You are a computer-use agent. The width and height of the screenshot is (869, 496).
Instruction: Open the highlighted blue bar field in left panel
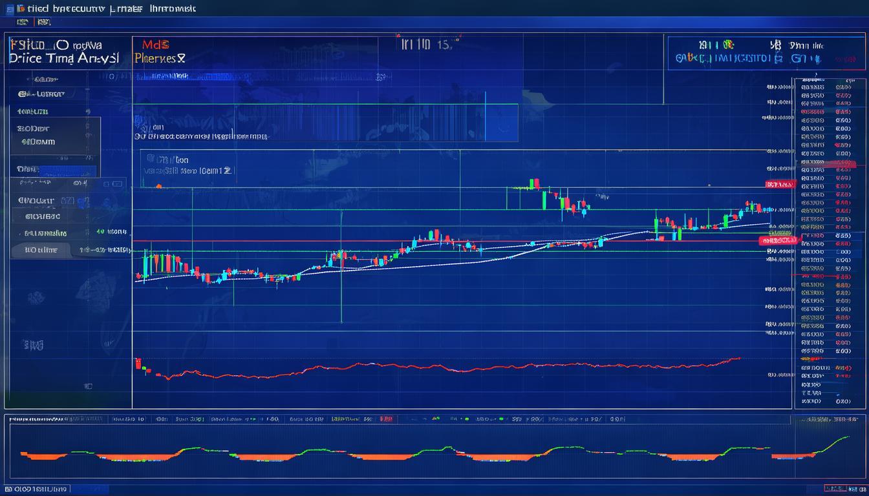point(67,171)
